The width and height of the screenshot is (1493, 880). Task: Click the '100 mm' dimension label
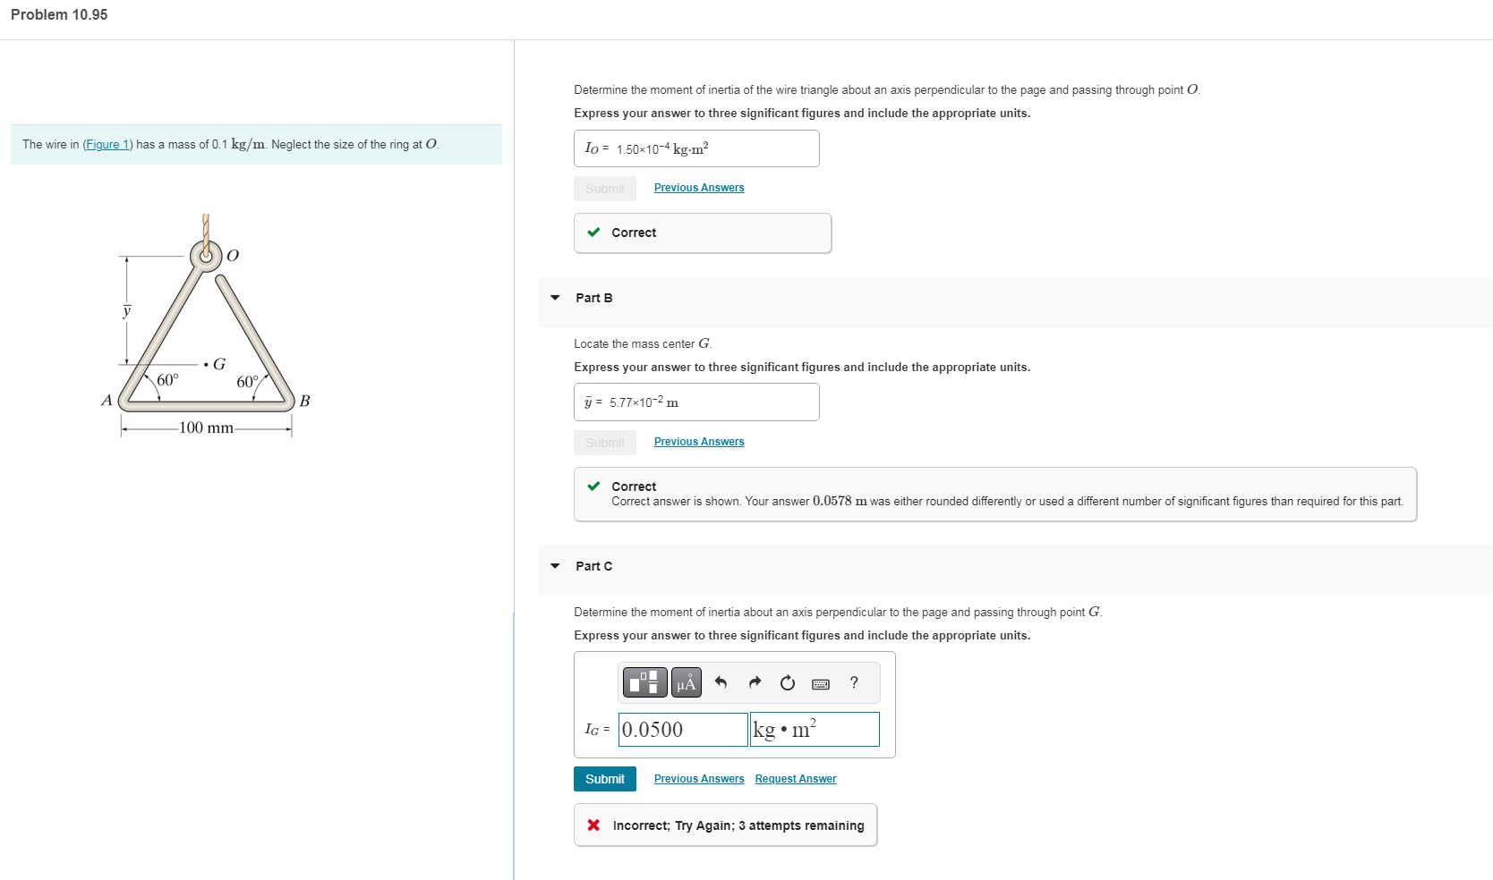click(x=206, y=427)
